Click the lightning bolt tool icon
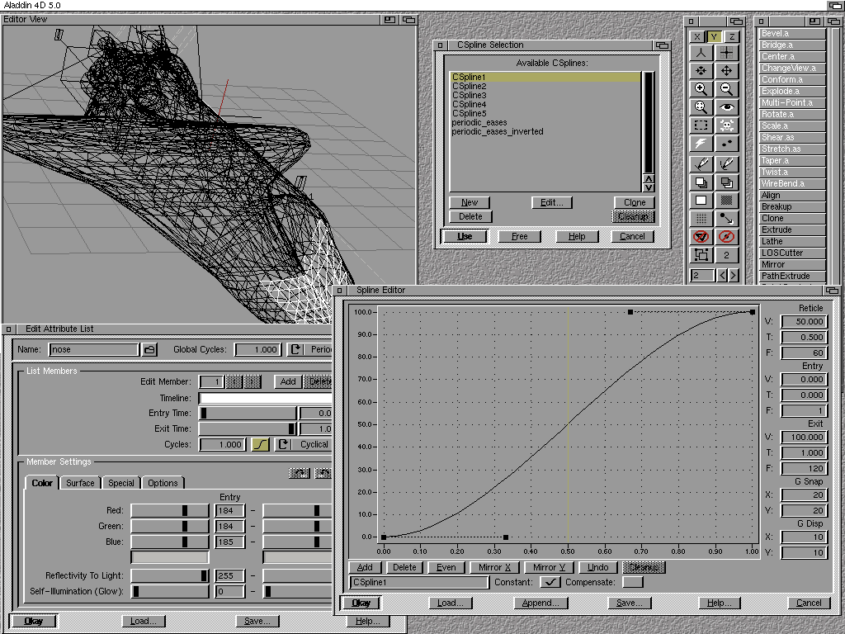The height and width of the screenshot is (634, 845). (x=701, y=144)
